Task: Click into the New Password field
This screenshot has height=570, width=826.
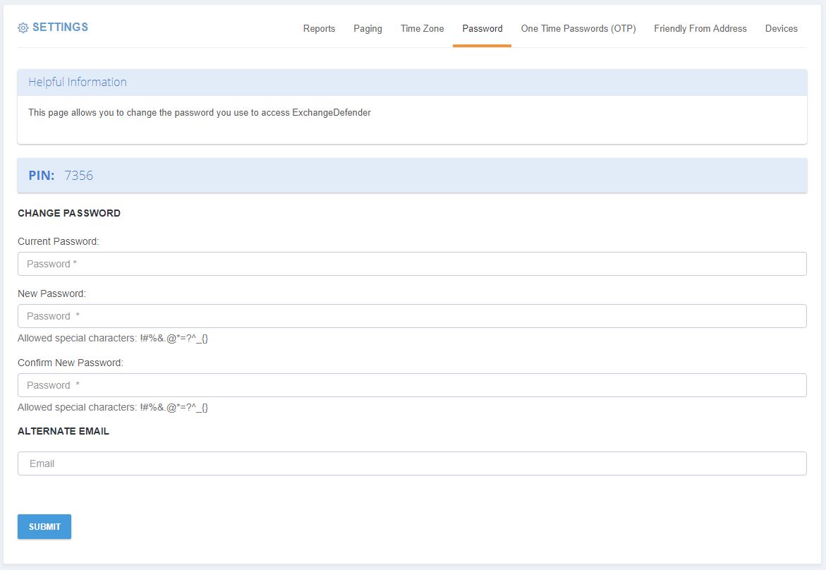Action: pyautogui.click(x=412, y=316)
